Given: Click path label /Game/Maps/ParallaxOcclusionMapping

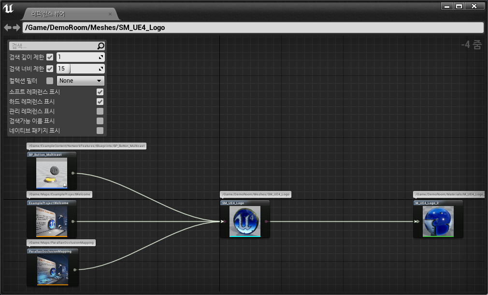Looking at the screenshot, I should click(61, 242).
